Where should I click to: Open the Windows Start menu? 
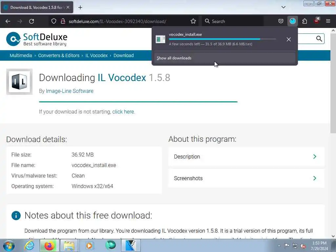9,245
